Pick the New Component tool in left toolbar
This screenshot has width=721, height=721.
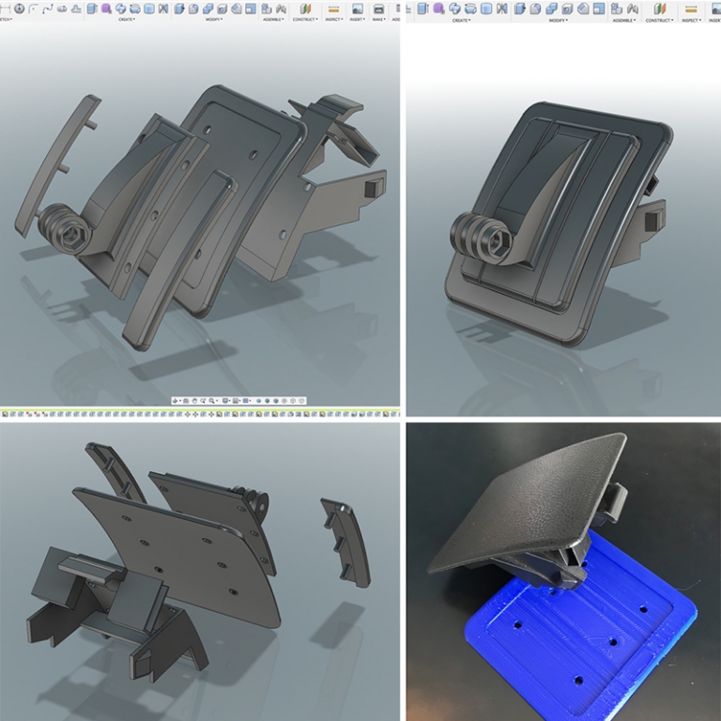267,8
